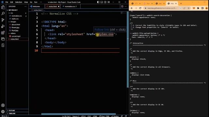Open the Run menu

coord(36,2)
